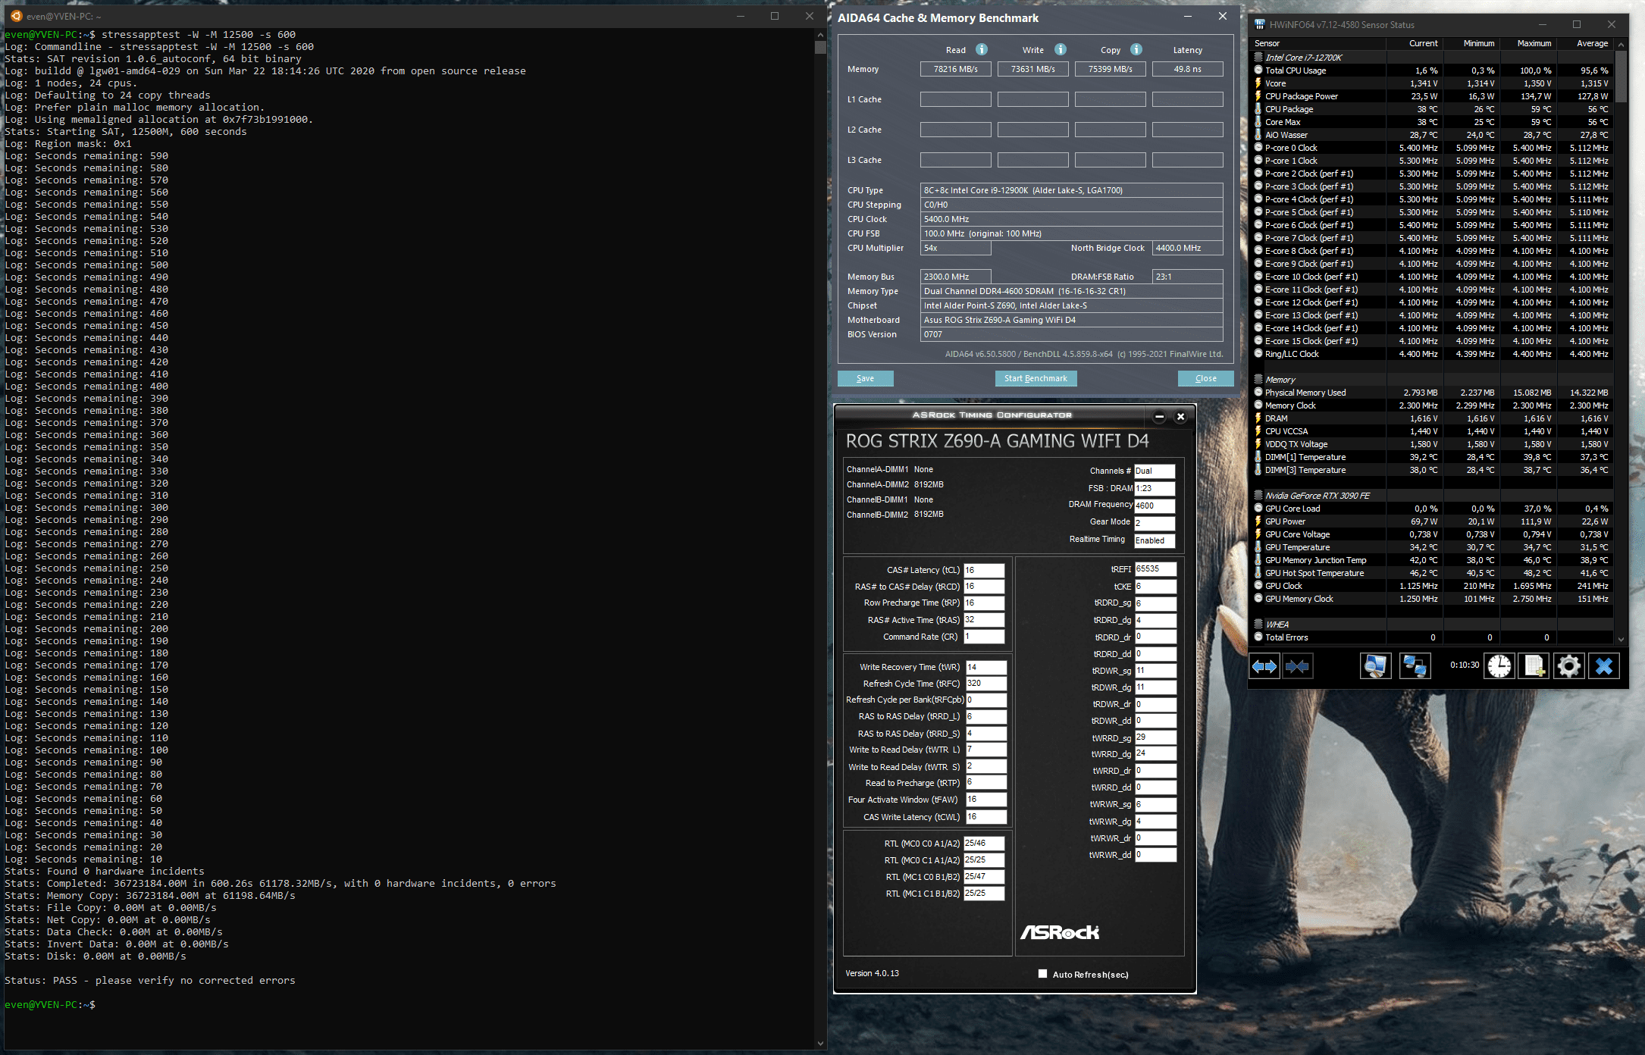Click the Intel Core i7-12700K section icon

tap(1258, 57)
